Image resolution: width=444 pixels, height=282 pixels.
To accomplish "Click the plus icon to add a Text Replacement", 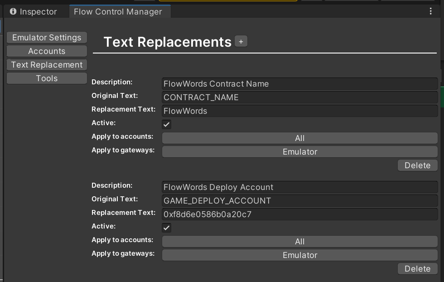I will coord(241,41).
